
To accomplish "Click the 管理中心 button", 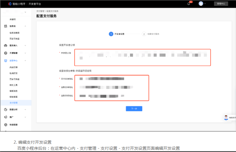I will coord(221,4).
